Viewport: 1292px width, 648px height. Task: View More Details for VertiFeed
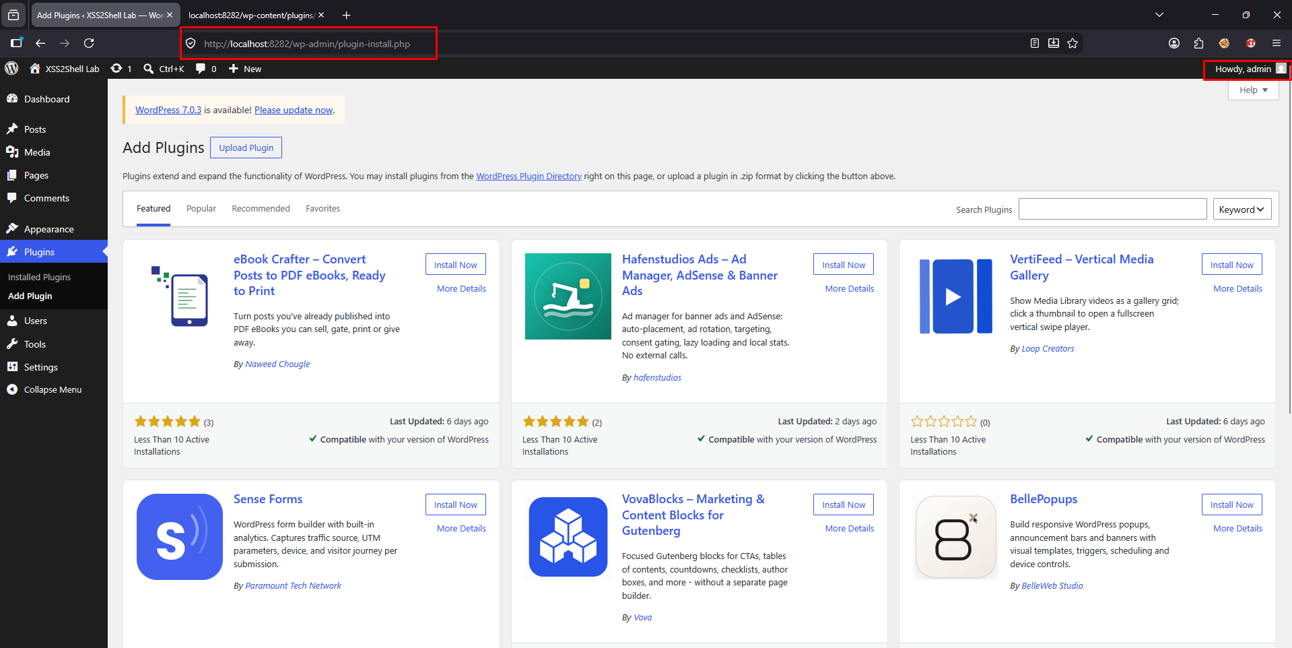(x=1237, y=288)
